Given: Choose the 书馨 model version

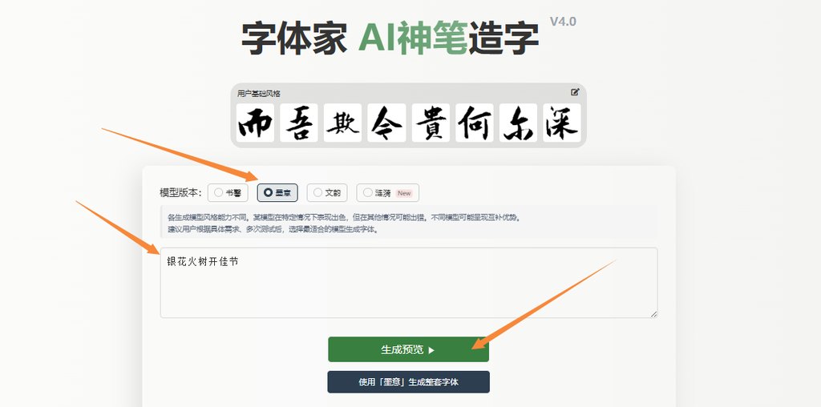Looking at the screenshot, I should 228,192.
